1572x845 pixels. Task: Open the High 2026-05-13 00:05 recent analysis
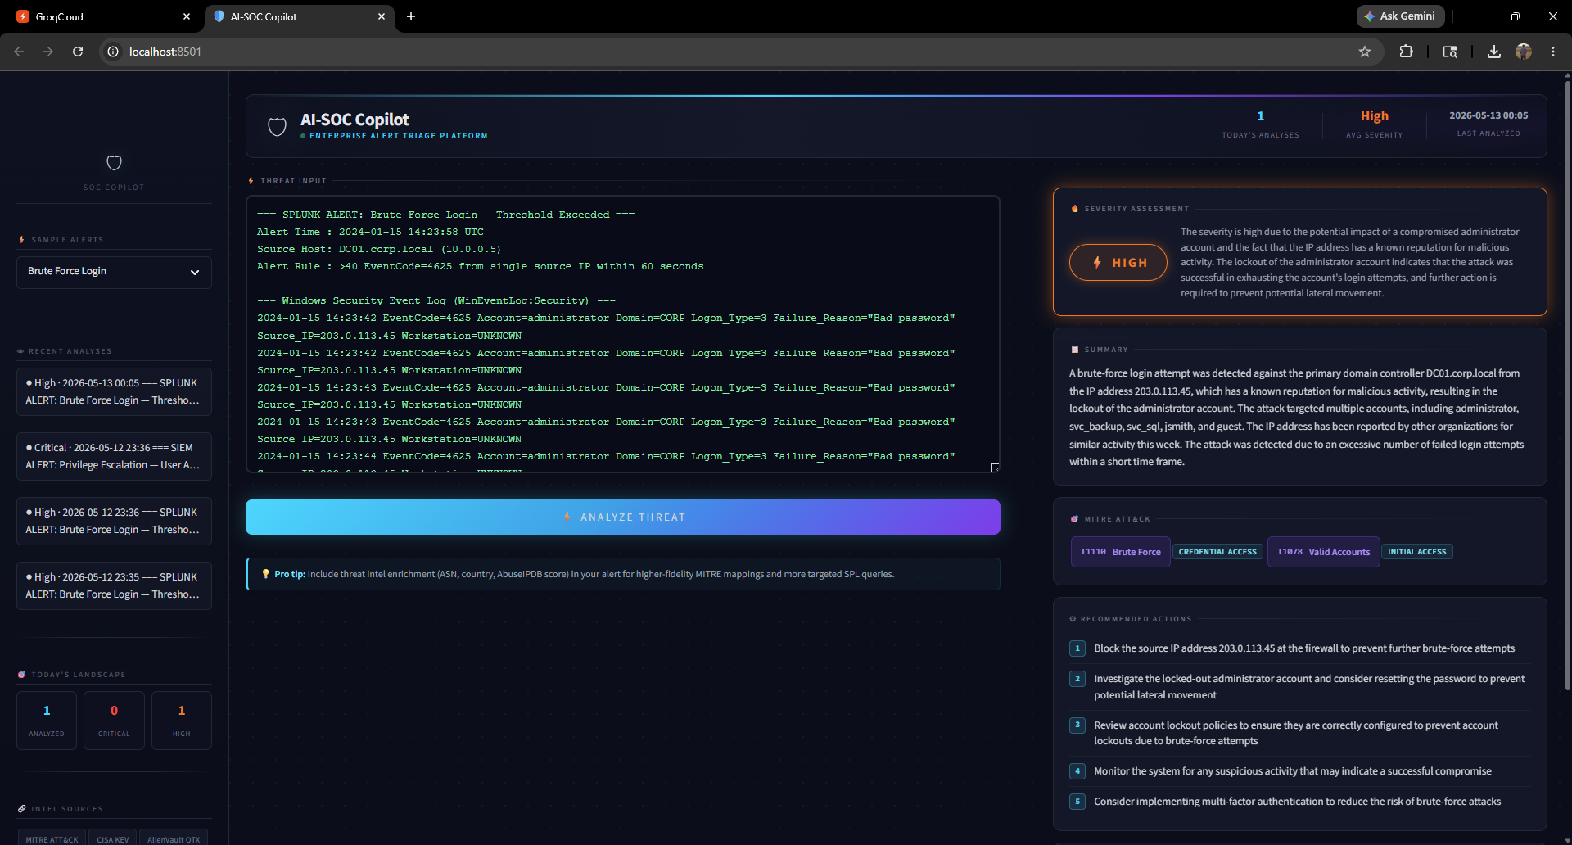click(x=114, y=392)
